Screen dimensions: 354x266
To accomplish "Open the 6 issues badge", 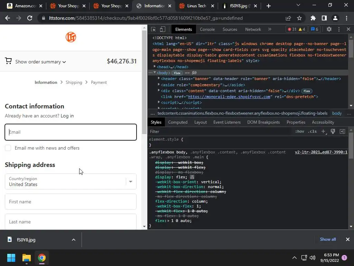I will (x=314, y=29).
